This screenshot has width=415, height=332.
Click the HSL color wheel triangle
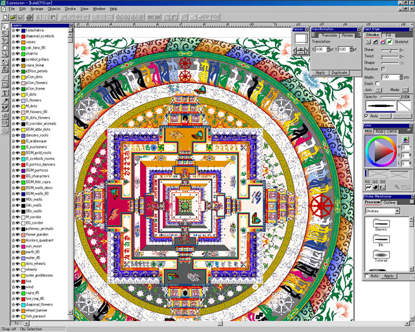pyautogui.click(x=381, y=152)
